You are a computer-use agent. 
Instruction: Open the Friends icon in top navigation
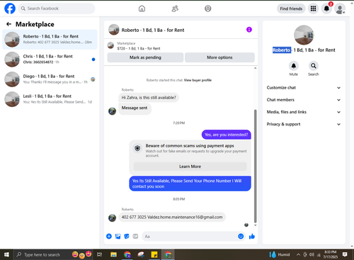click(175, 9)
